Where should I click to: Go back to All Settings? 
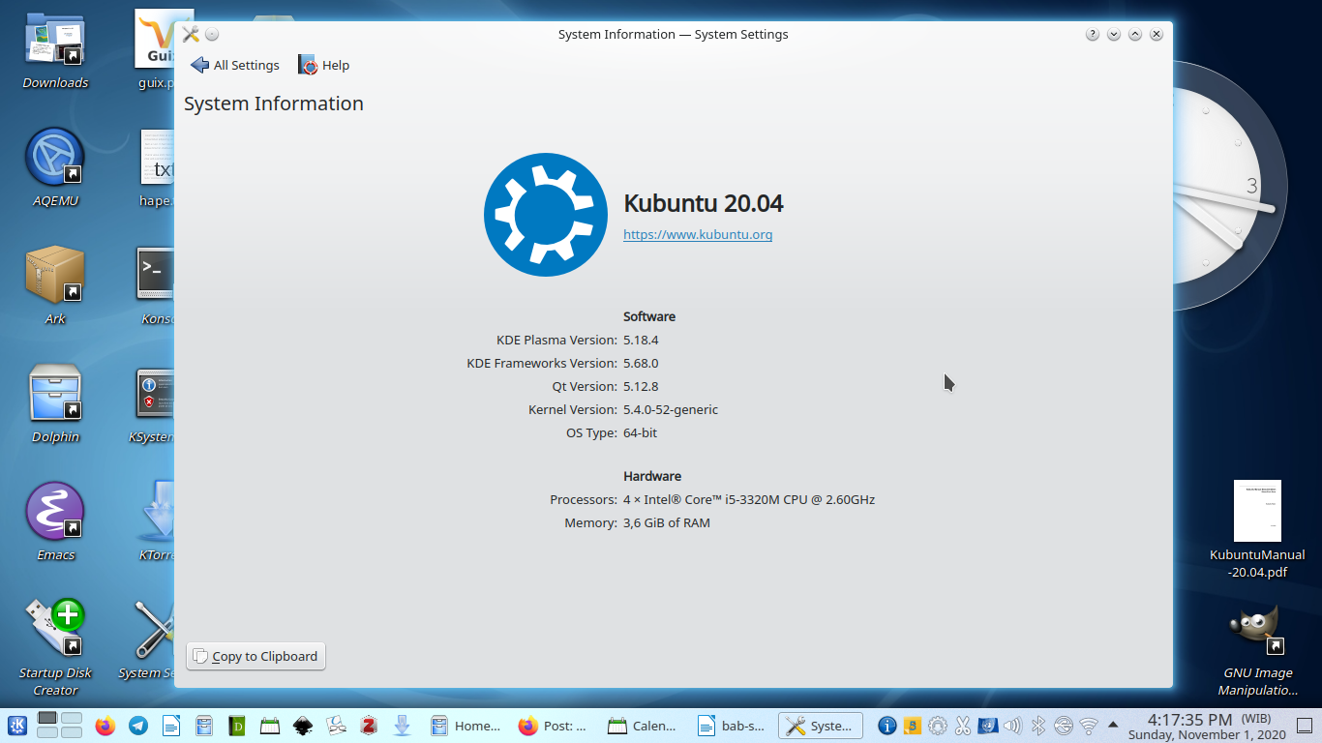coord(234,65)
